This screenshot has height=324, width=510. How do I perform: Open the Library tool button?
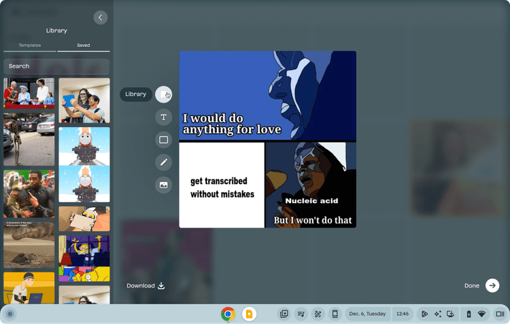pyautogui.click(x=164, y=94)
